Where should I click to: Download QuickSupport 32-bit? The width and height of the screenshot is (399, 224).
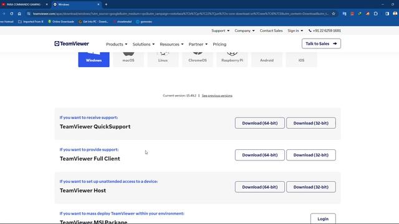coord(311,123)
